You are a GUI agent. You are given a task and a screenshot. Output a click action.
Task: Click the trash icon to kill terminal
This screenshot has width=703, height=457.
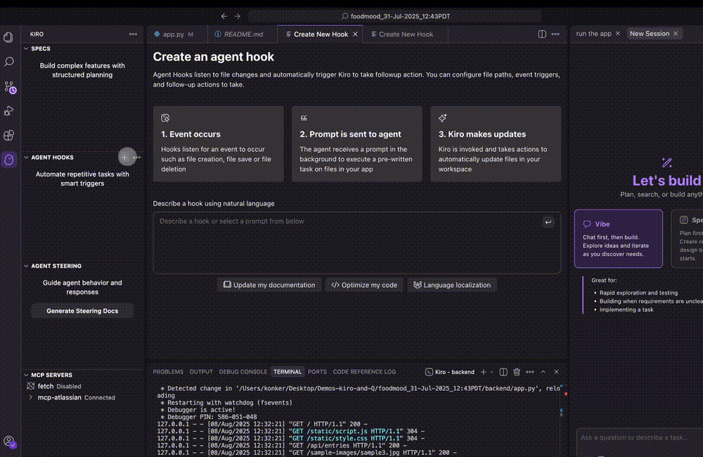click(x=517, y=372)
